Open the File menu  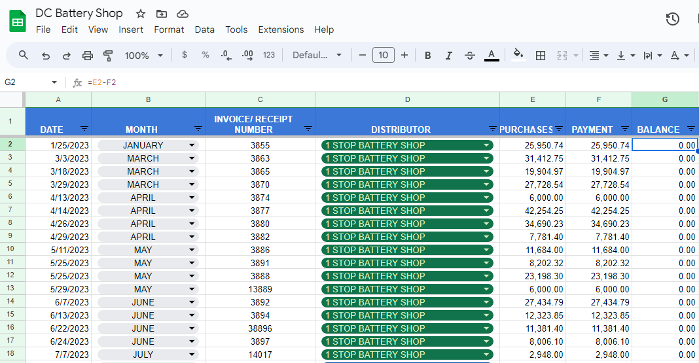(43, 29)
